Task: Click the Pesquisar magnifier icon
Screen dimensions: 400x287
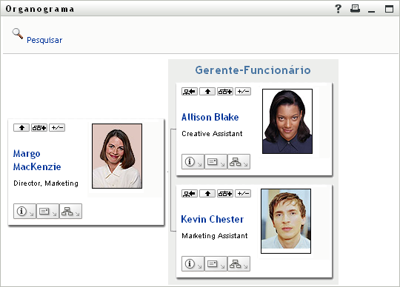Action: click(18, 33)
